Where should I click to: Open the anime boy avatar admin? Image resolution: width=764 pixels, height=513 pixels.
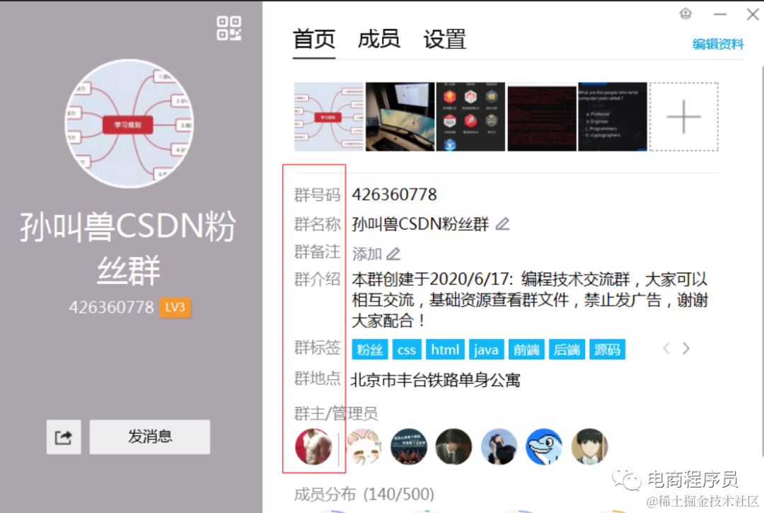point(589,446)
